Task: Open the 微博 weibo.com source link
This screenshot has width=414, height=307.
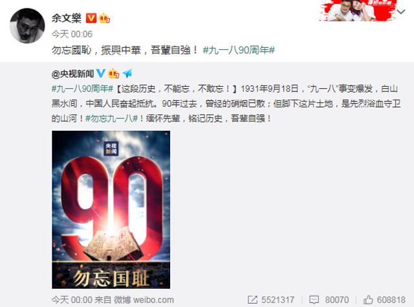Action: coord(144,300)
